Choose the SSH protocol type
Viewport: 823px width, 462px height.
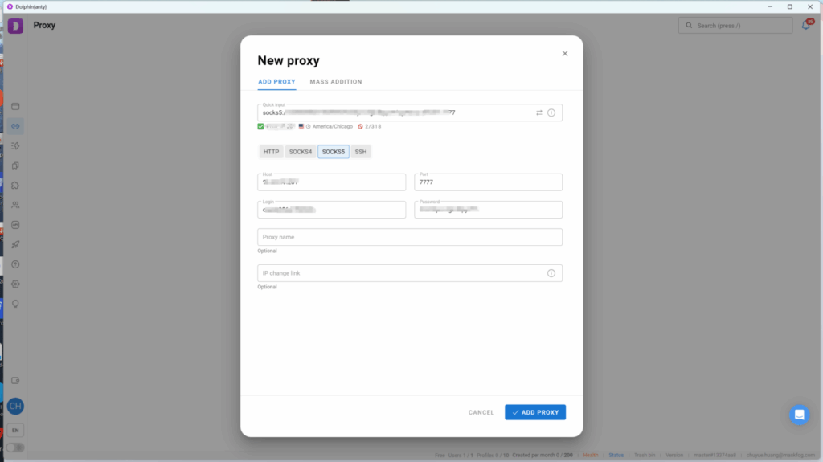tap(361, 152)
